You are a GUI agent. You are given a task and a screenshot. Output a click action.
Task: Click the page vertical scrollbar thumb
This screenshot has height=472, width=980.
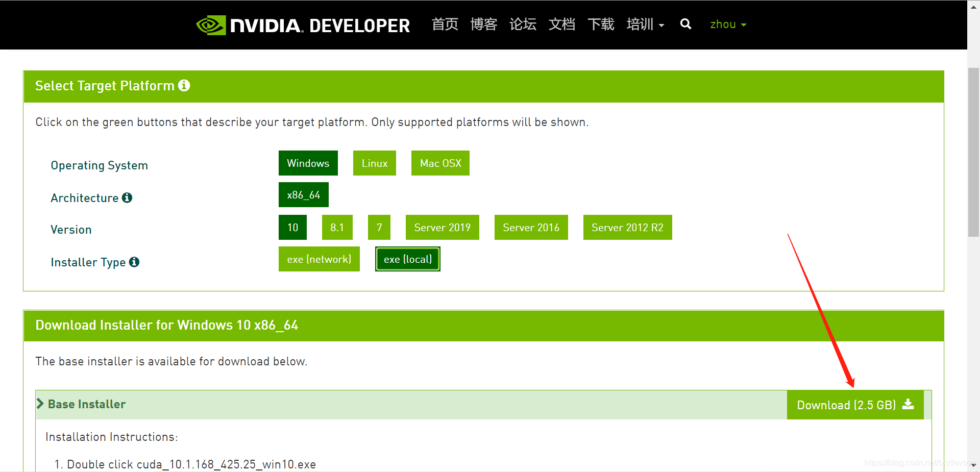point(974,152)
